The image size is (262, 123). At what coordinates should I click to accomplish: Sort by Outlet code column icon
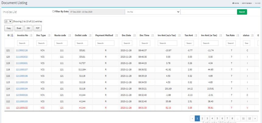tap(90, 35)
